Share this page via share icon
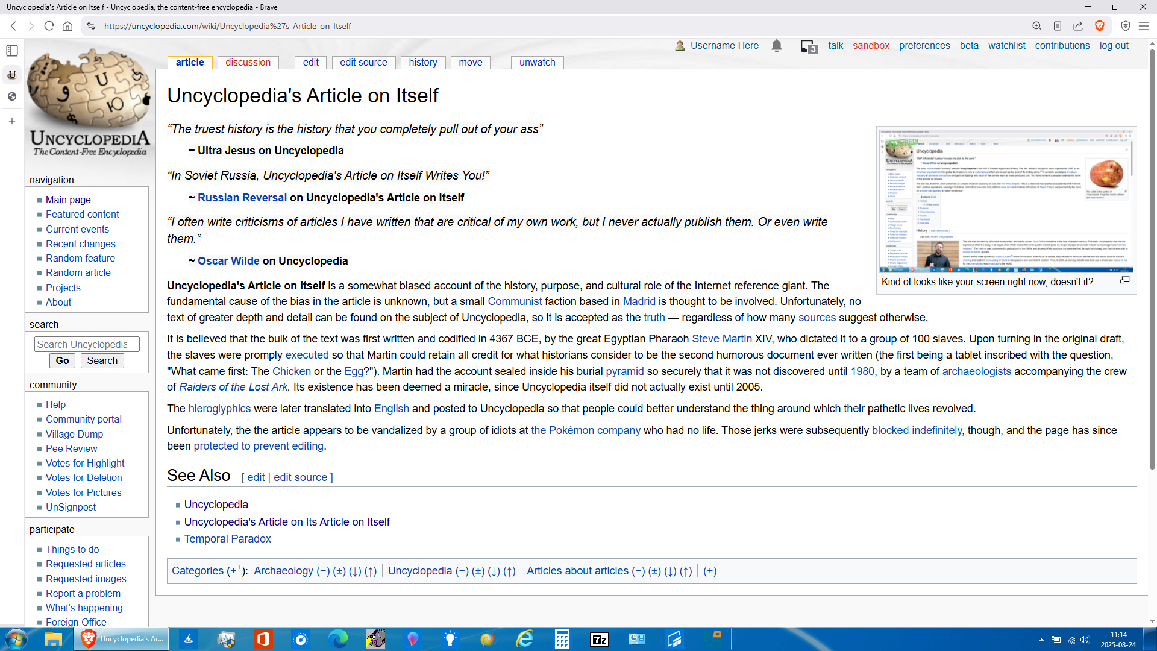 tap(1078, 26)
